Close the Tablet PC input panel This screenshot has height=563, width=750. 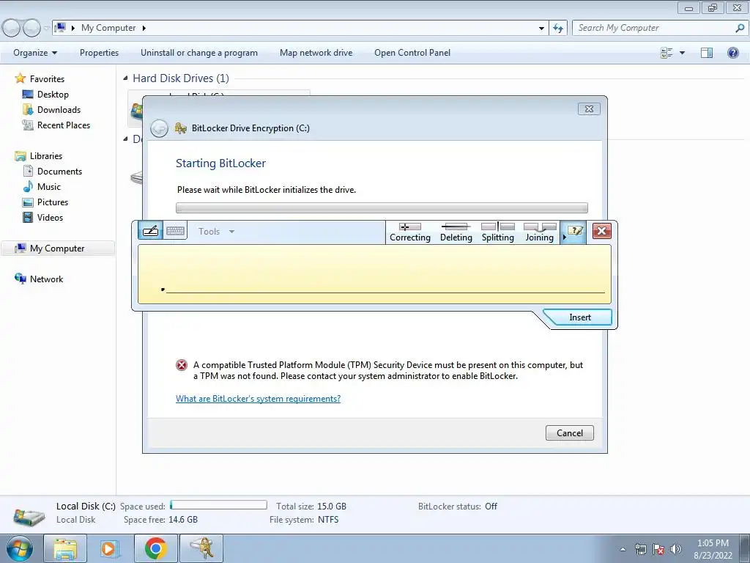602,231
